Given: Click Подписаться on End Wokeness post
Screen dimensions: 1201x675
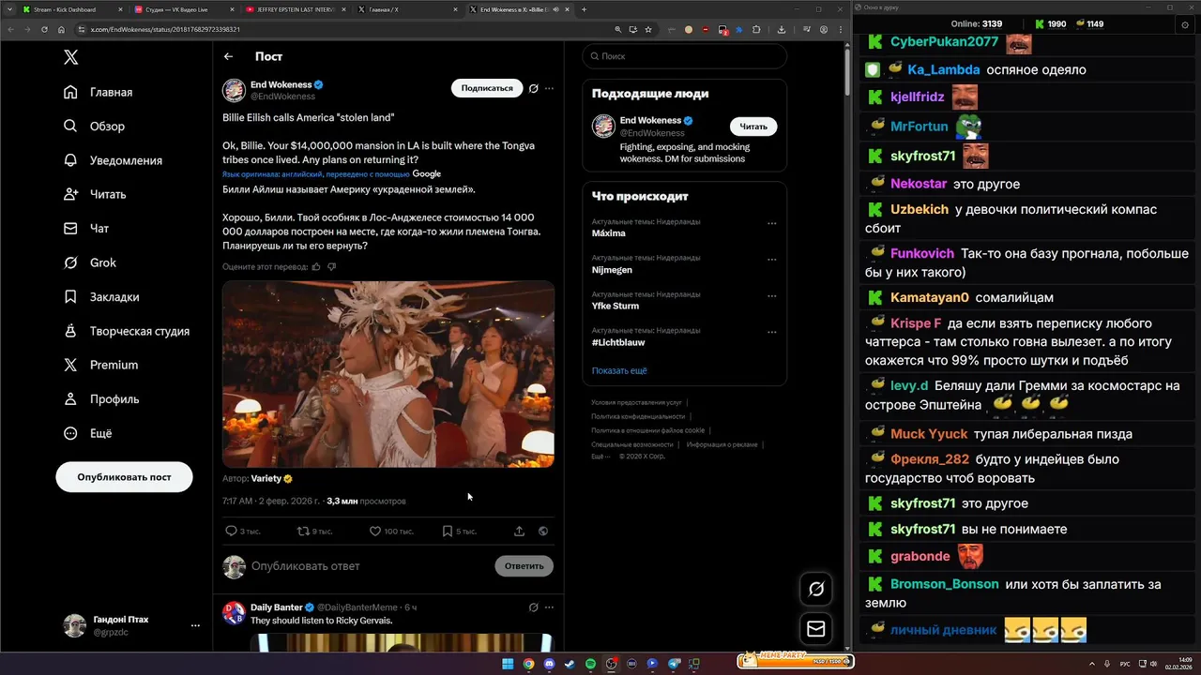Looking at the screenshot, I should pos(487,88).
